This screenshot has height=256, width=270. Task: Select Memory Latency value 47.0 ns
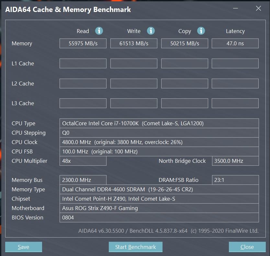[x=235, y=43]
